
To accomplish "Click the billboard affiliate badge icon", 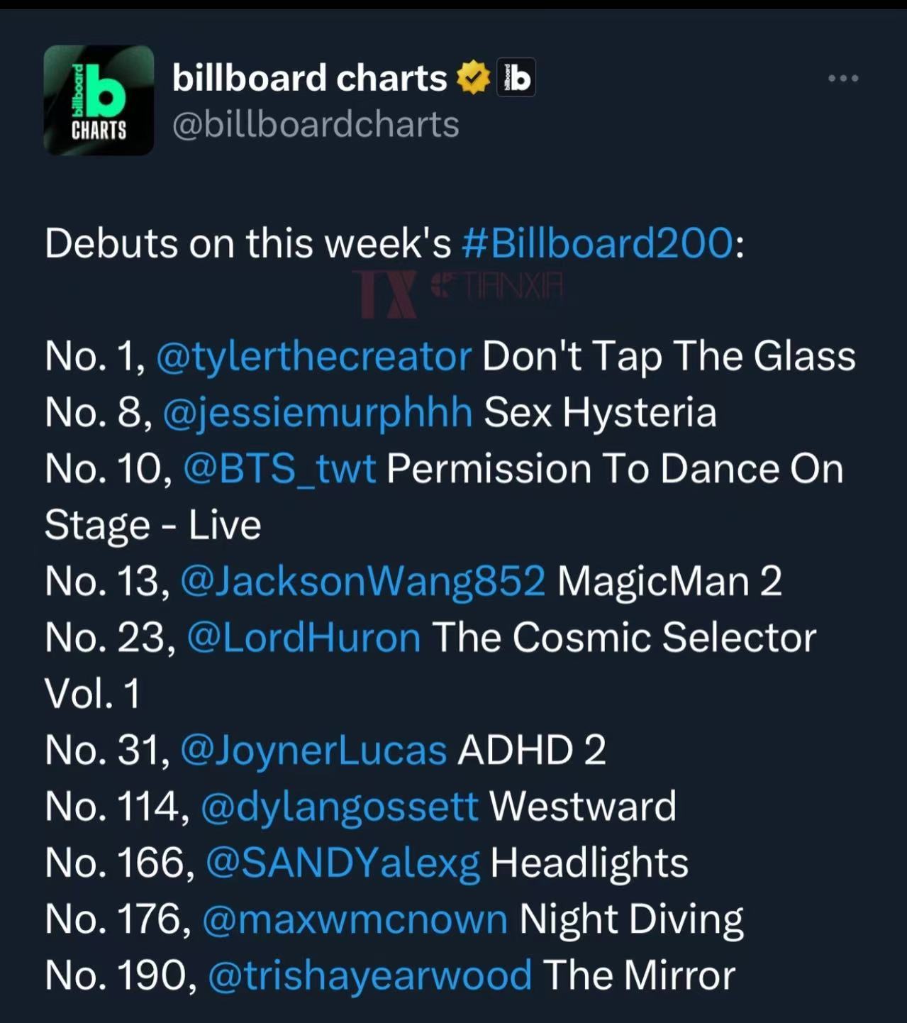I will pos(516,78).
